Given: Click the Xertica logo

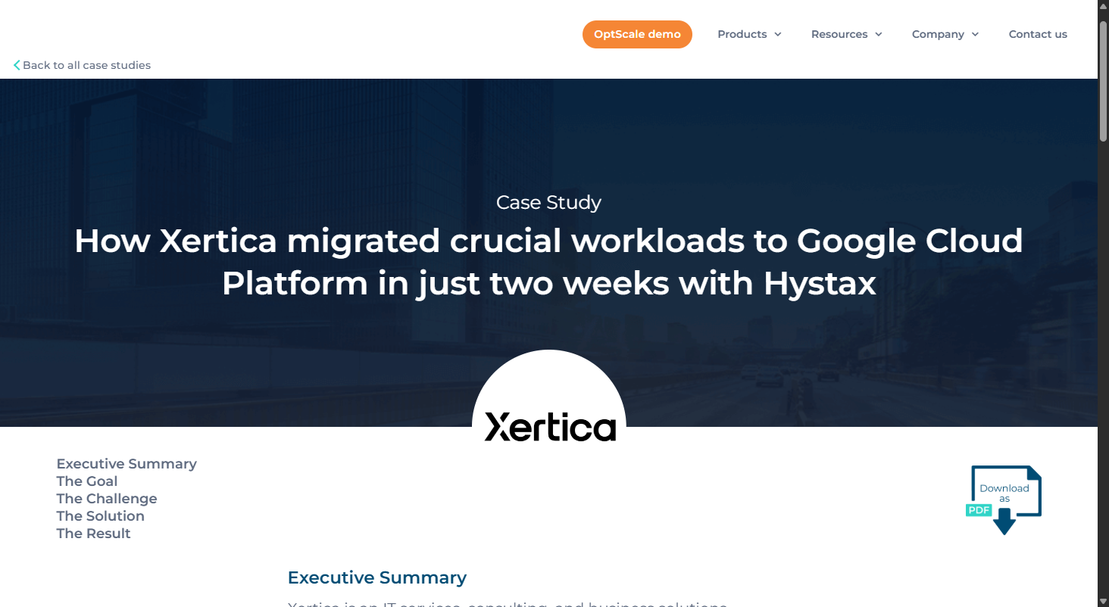Looking at the screenshot, I should (x=550, y=427).
